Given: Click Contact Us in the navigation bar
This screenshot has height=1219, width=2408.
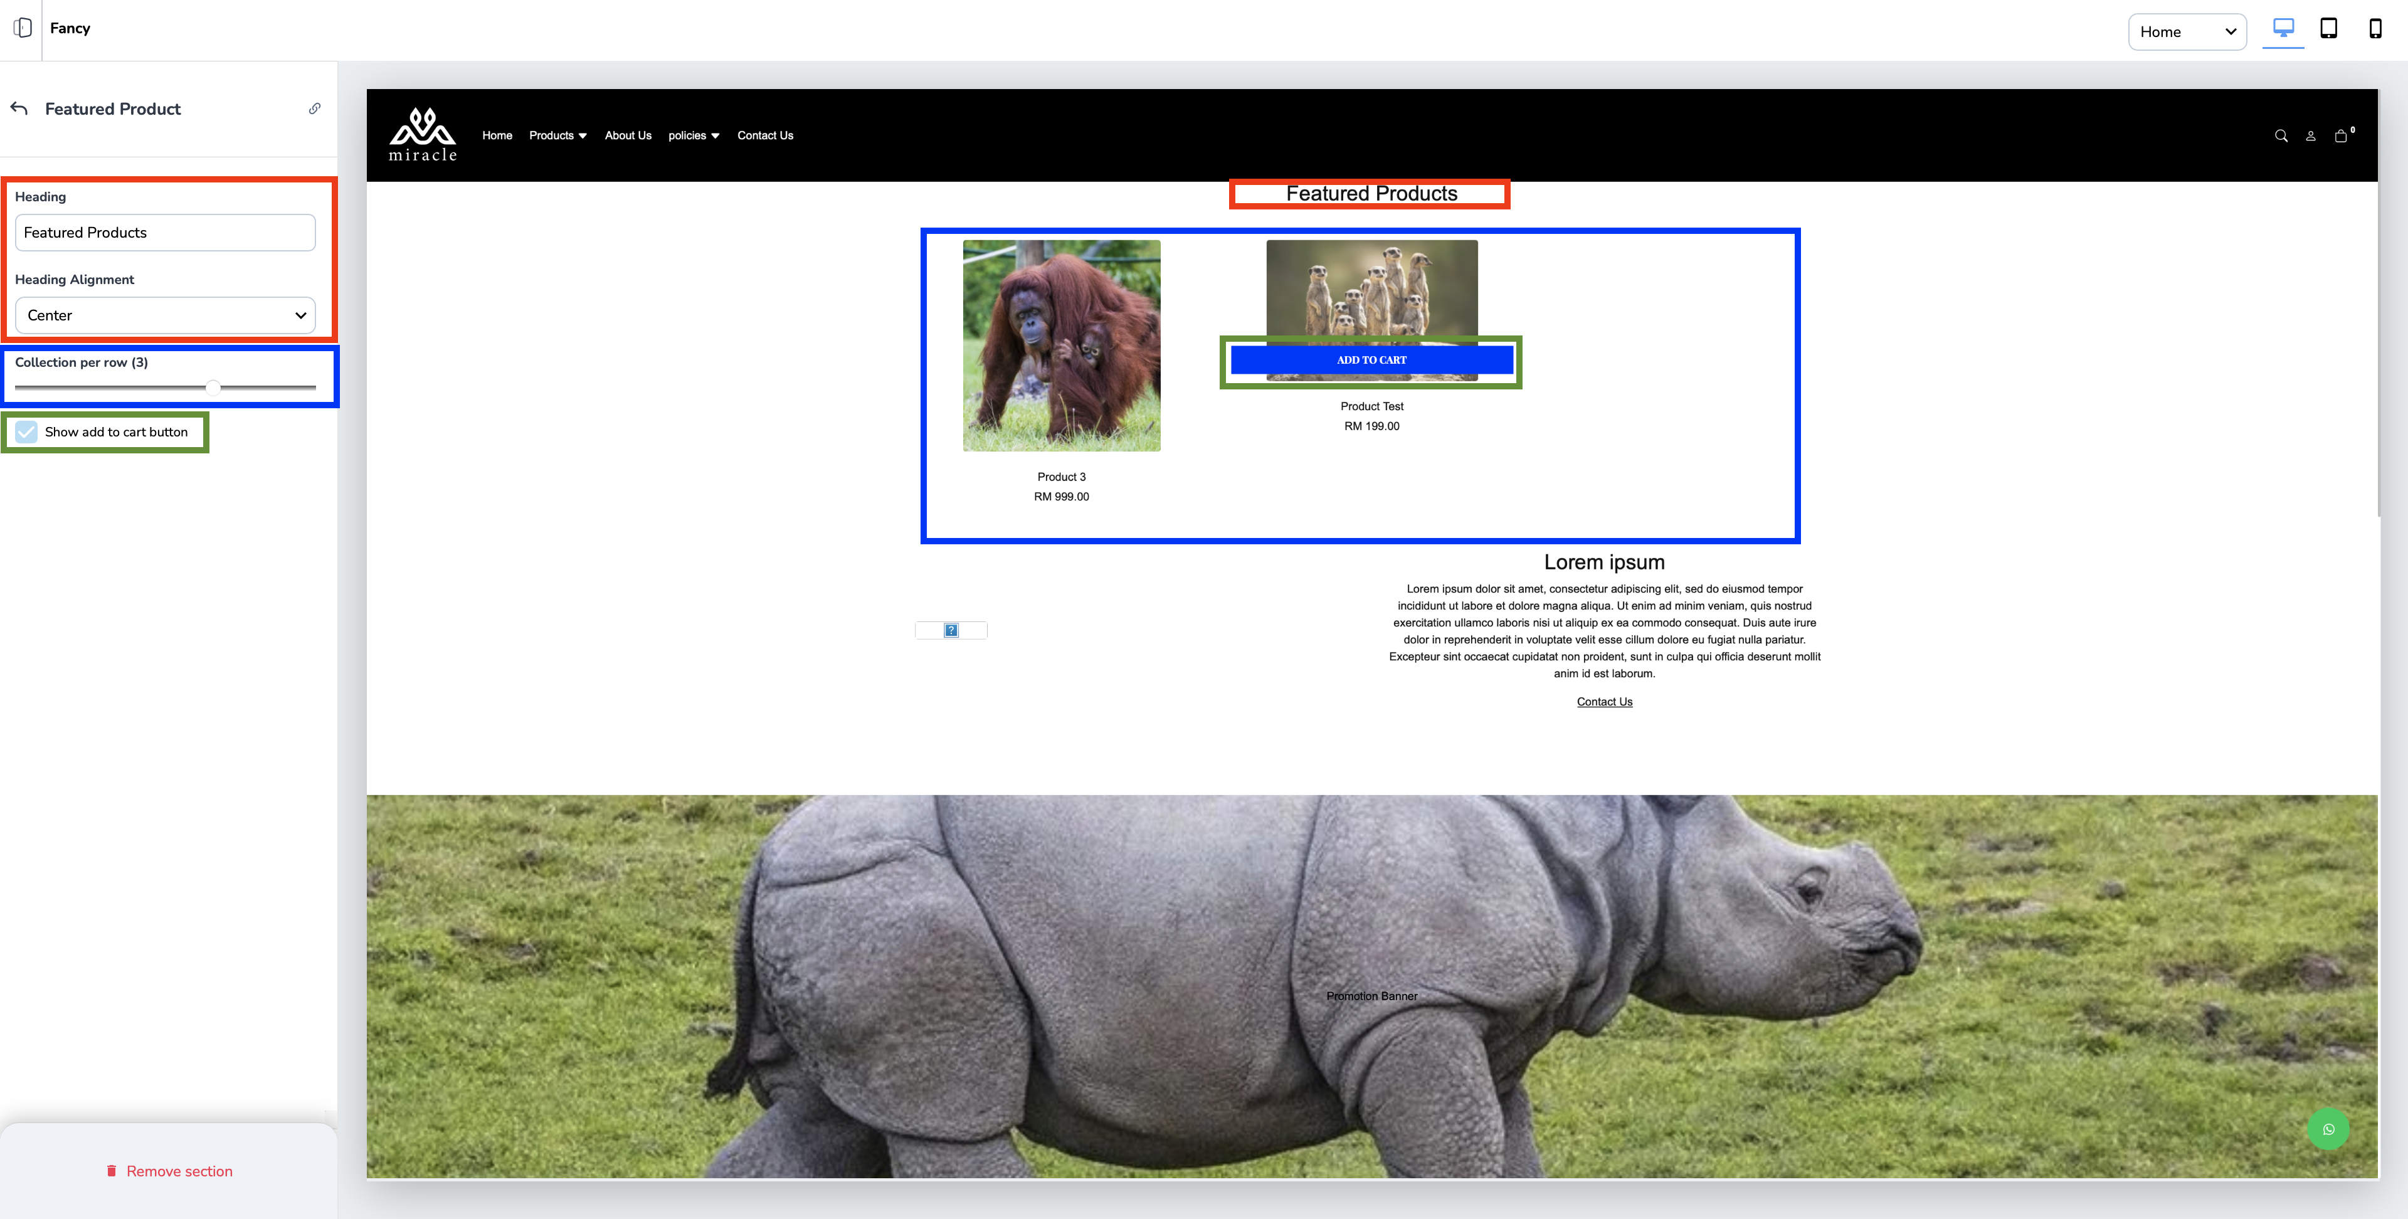Looking at the screenshot, I should tap(764, 135).
